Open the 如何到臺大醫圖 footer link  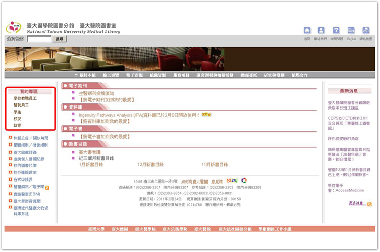click(194, 182)
